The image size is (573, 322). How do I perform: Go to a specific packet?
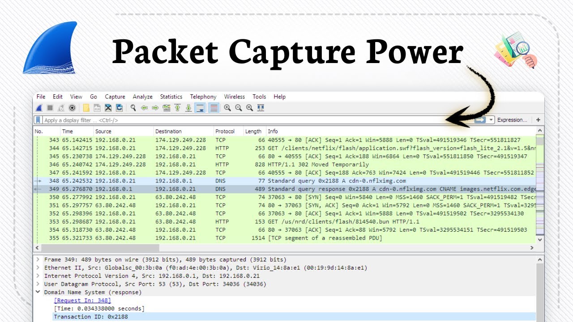click(x=167, y=108)
